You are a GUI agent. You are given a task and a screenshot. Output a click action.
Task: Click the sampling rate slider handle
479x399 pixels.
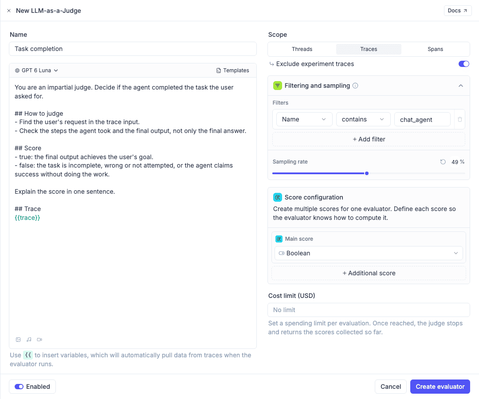(x=367, y=173)
